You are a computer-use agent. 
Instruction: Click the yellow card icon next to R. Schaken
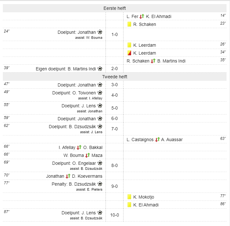[x=129, y=24]
